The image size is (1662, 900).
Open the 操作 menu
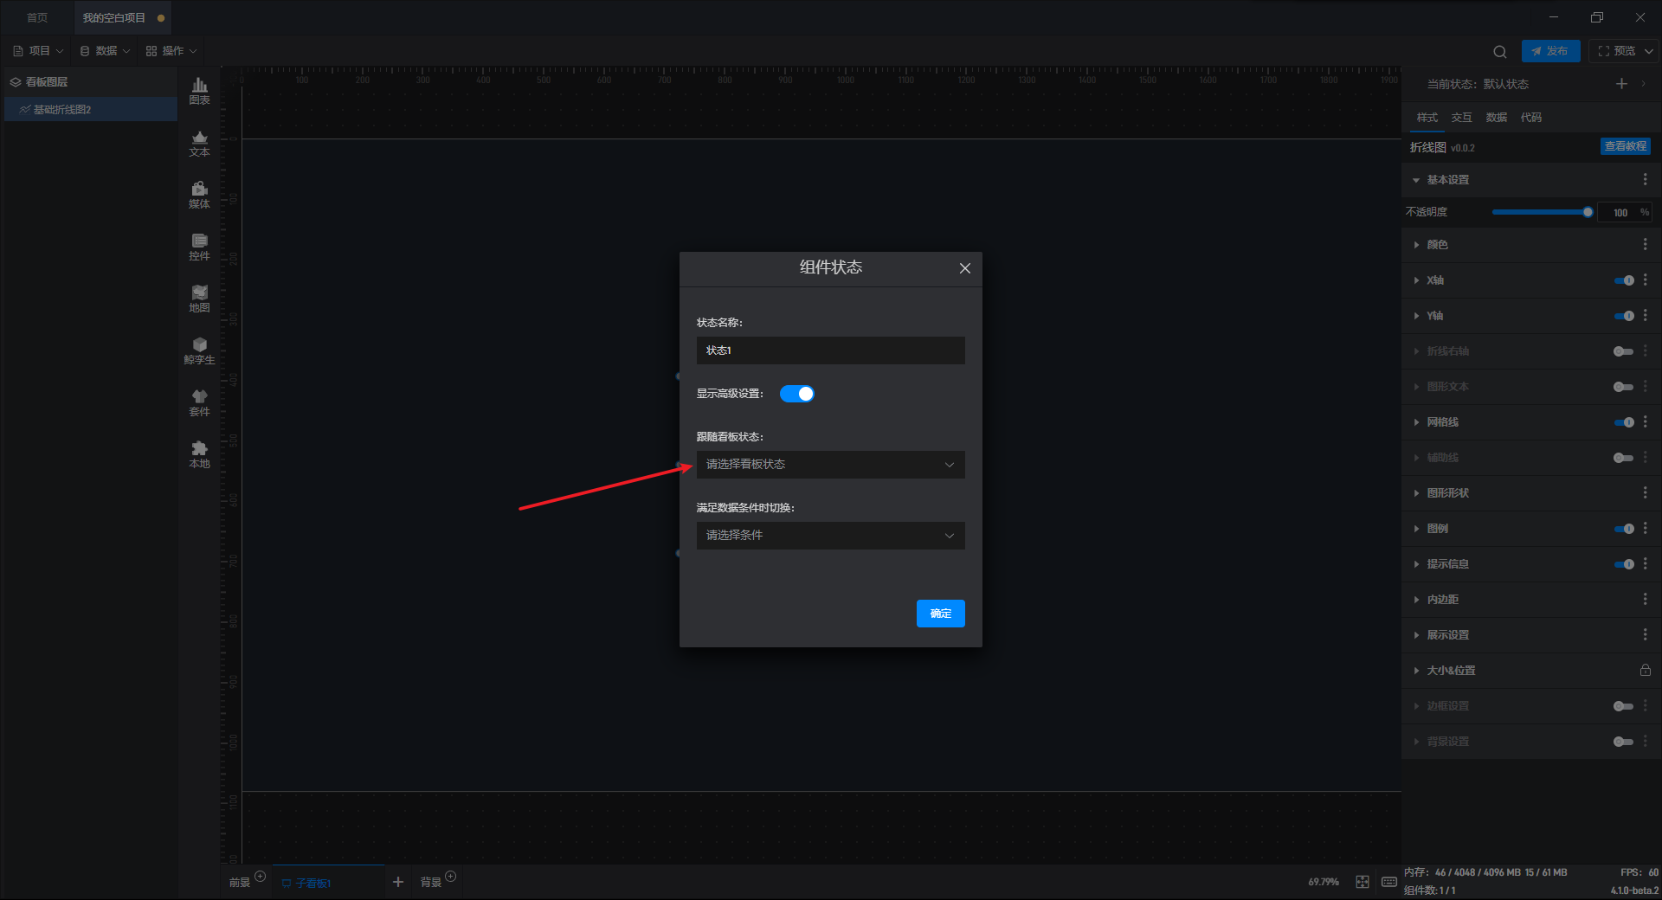[171, 51]
